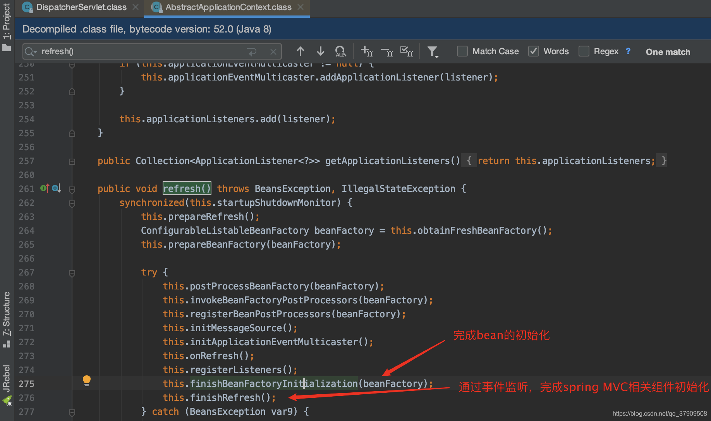Click the implements gutter icon on line 261
This screenshot has height=421, width=711.
[x=45, y=188]
